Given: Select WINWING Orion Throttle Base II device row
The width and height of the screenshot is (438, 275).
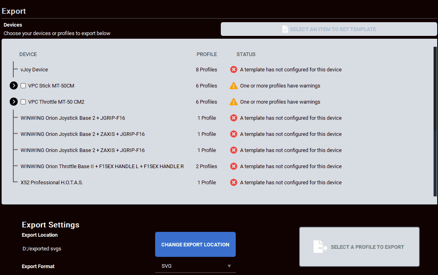Looking at the screenshot, I should [x=102, y=166].
